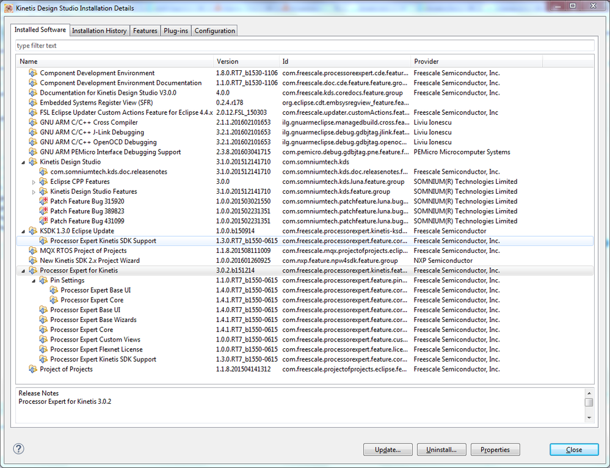This screenshot has height=468, width=610.
Task: Click icon of Processor Expert Flexnet License
Action: [43, 349]
